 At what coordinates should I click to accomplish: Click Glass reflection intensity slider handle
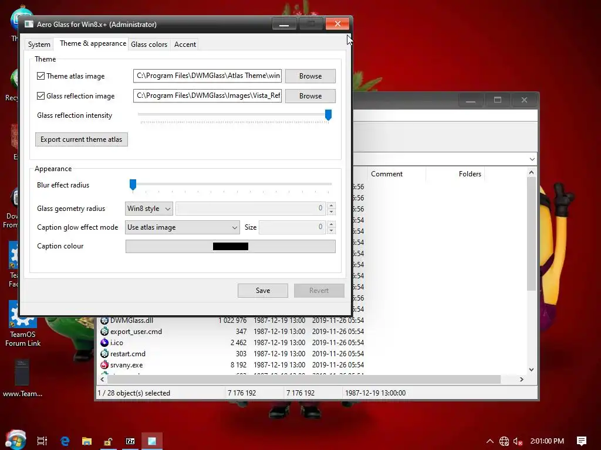point(328,115)
